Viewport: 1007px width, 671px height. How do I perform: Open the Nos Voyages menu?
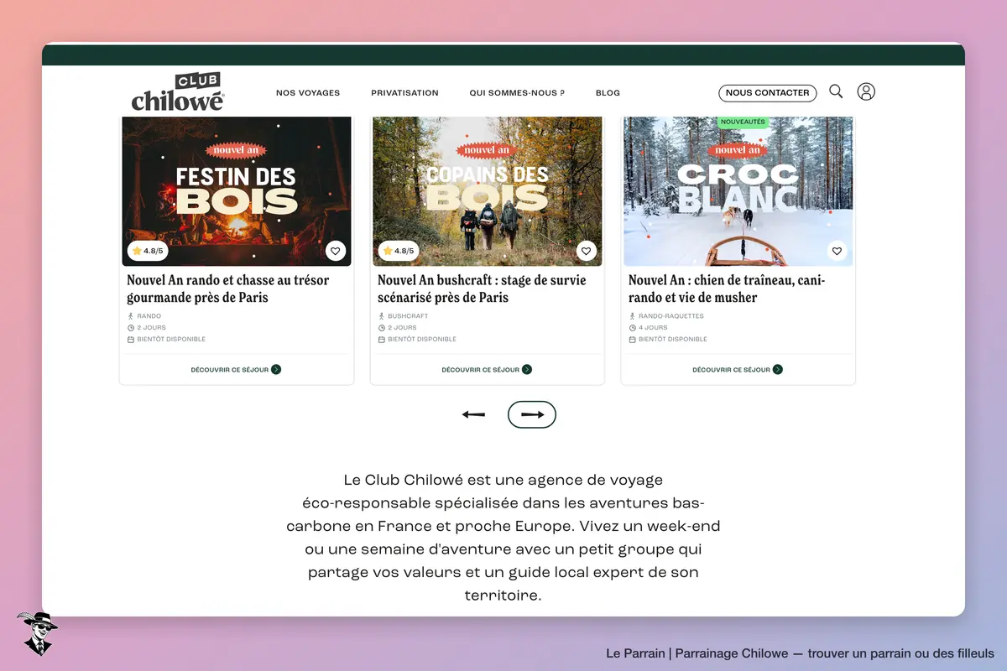[308, 93]
